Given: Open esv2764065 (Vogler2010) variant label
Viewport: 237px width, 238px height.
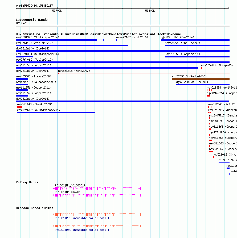Looking at the screenshot, I should point(34,60).
